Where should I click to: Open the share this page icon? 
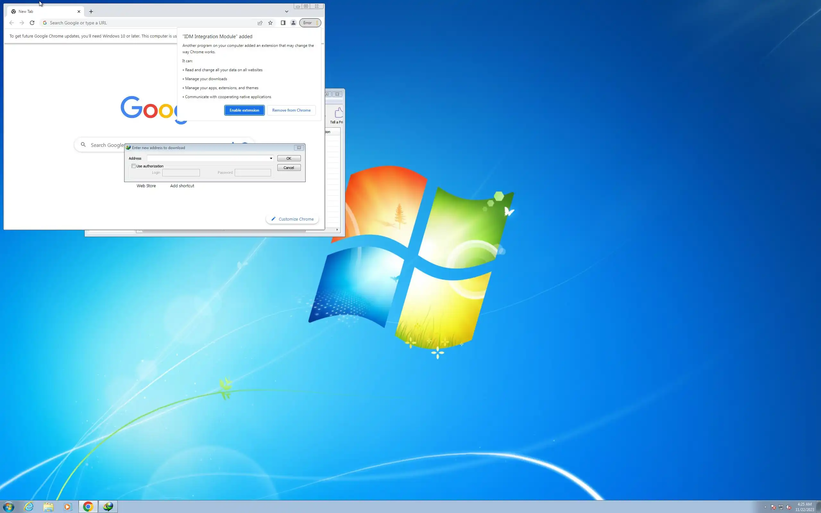click(260, 23)
